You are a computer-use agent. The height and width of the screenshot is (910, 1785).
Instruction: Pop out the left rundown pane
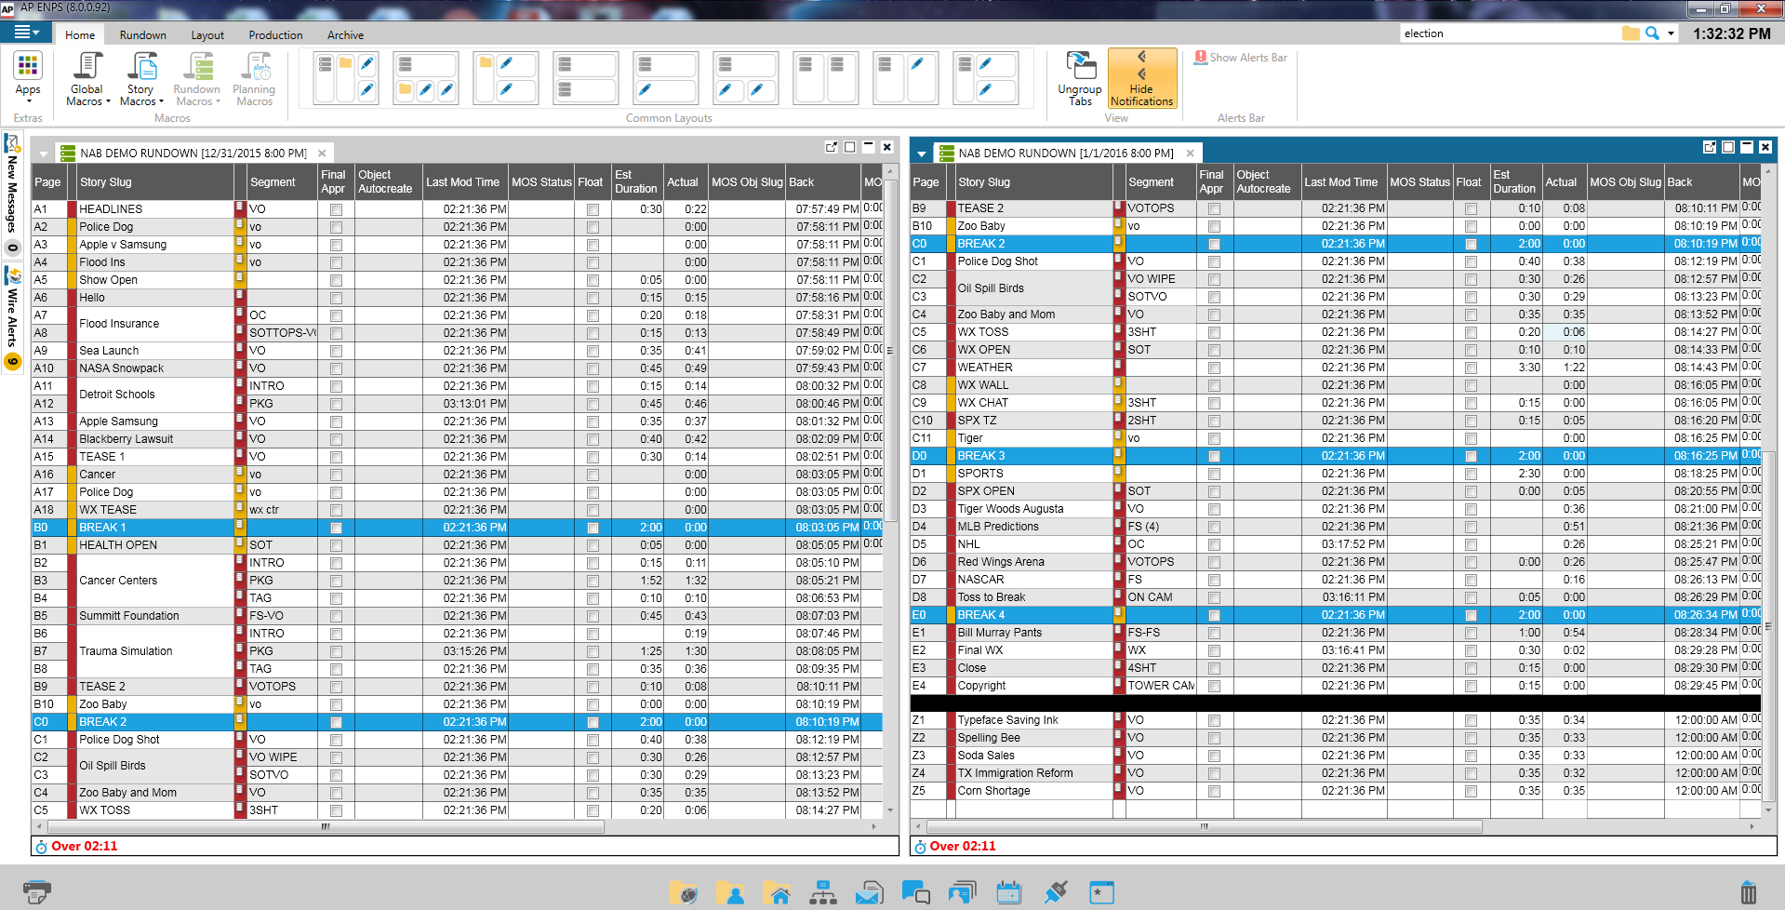click(x=831, y=147)
